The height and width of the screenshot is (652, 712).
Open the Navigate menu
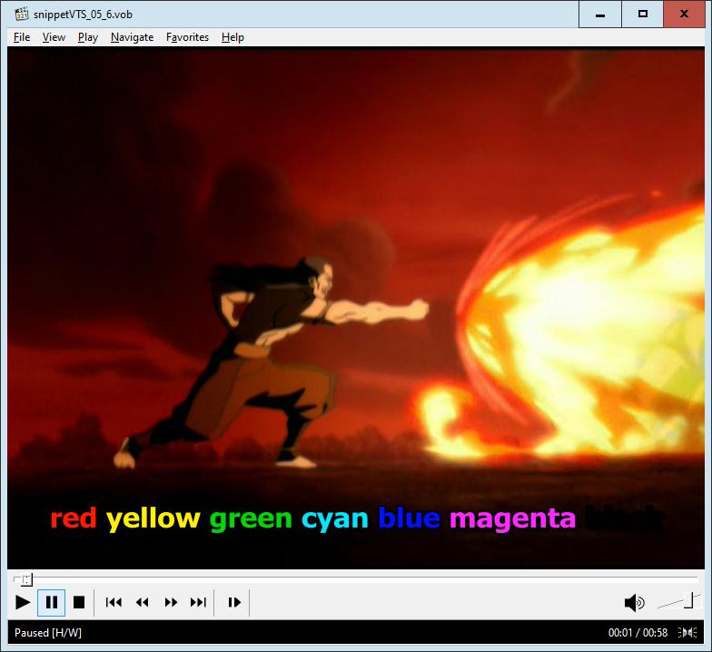click(x=133, y=37)
